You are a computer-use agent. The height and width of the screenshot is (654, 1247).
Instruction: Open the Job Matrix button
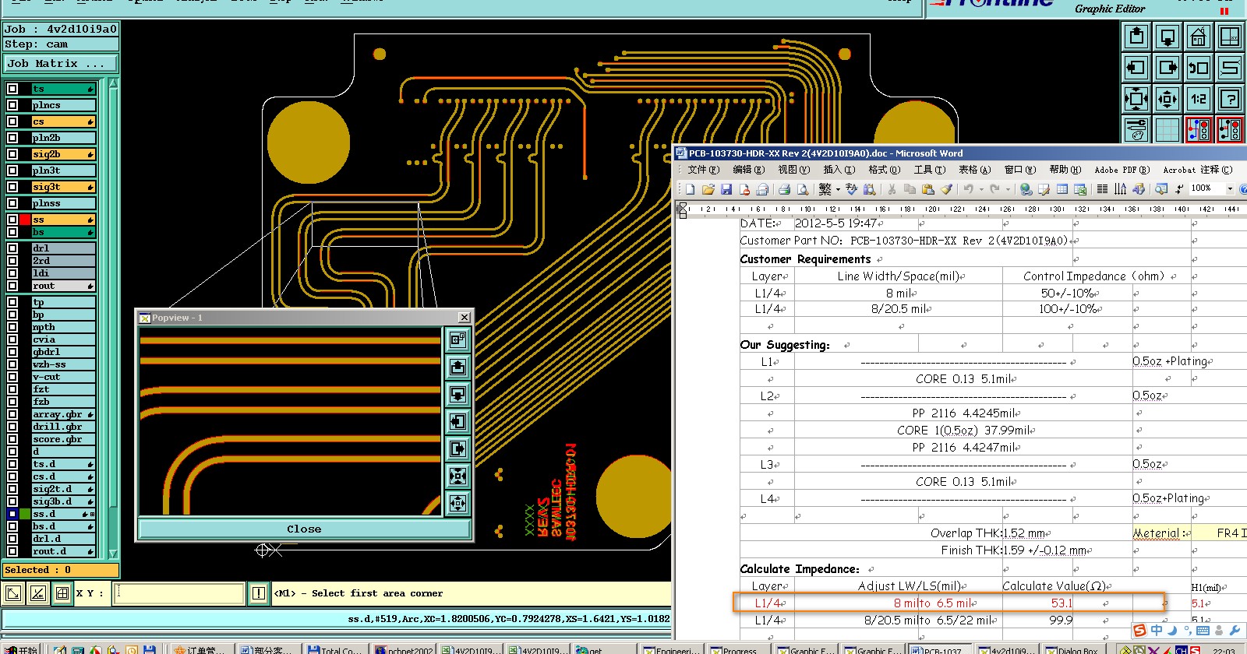61,64
